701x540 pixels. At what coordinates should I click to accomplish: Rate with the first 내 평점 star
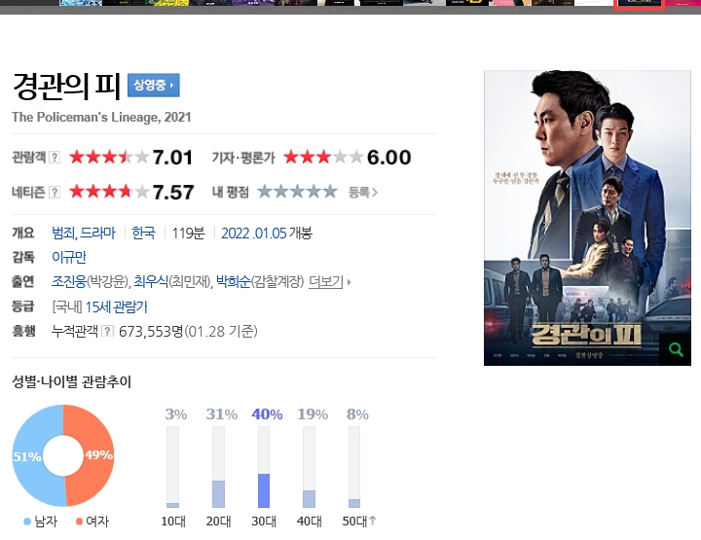265,192
